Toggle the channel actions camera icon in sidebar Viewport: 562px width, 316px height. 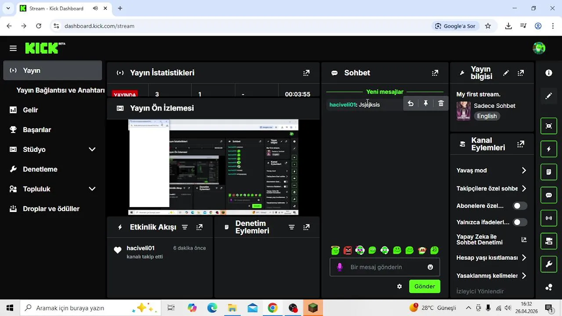[x=549, y=241]
